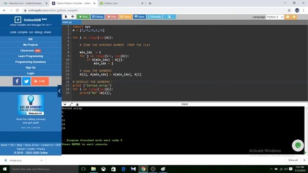The width and height of the screenshot is (308, 173).
Task: Collapse the console with down chevron
Action: (x=65, y=104)
